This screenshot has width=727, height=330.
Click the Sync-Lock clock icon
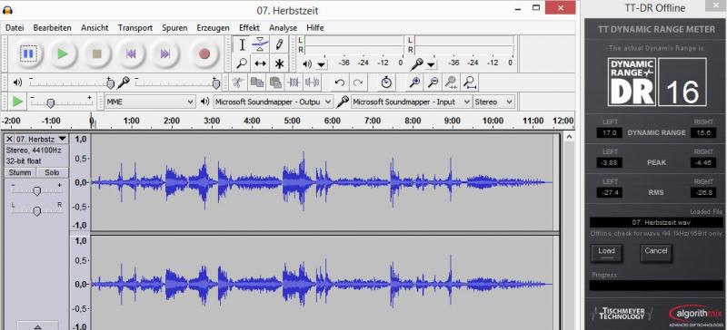point(387,82)
